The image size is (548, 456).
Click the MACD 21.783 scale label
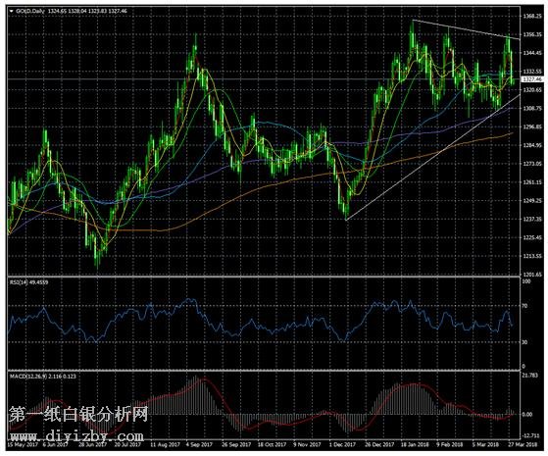(x=529, y=376)
